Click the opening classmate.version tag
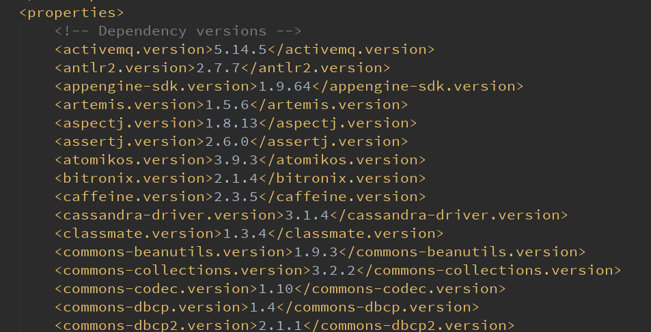Image resolution: width=651 pixels, height=332 pixels. [139, 233]
